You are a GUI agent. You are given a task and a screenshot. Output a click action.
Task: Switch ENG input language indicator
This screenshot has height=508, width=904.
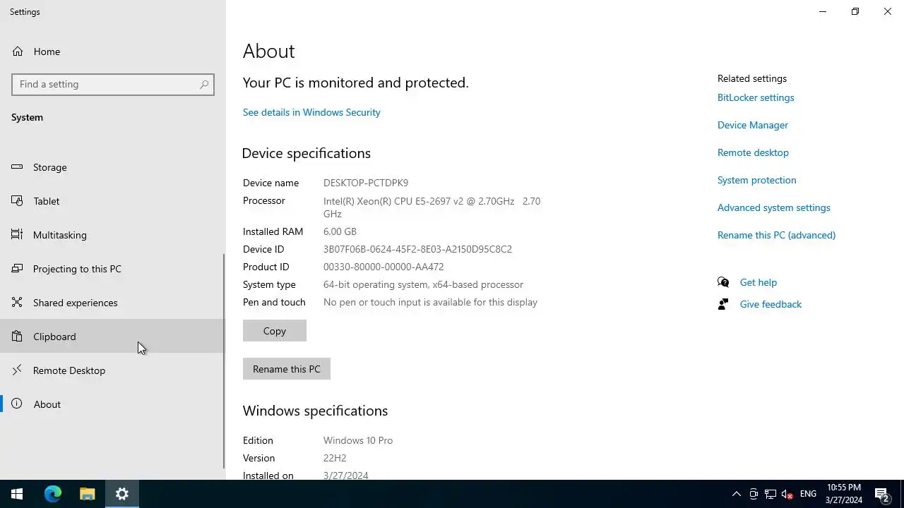pyautogui.click(x=808, y=494)
